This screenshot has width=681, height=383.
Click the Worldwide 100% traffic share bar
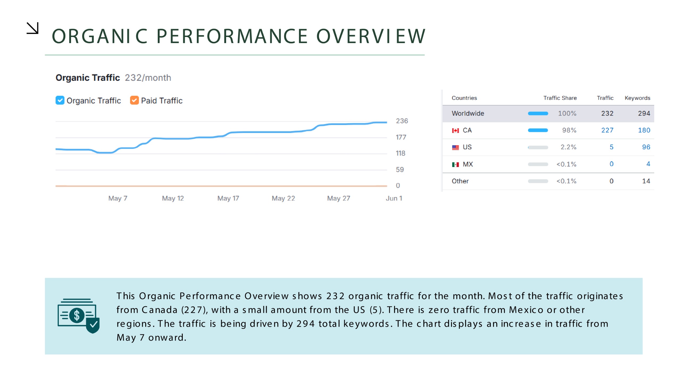(538, 114)
